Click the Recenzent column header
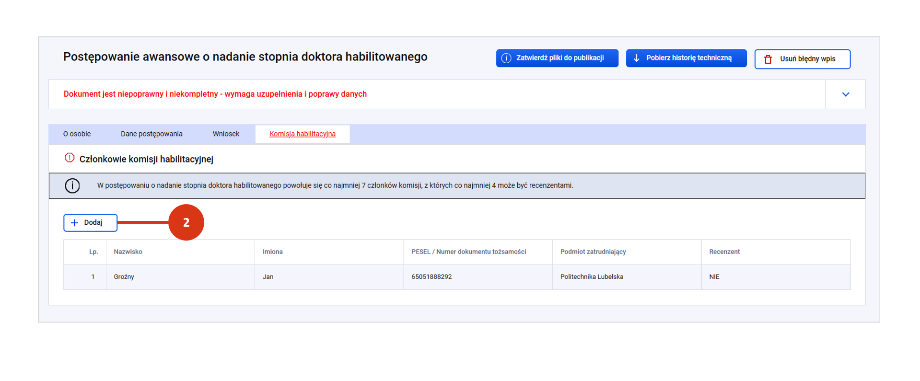The height and width of the screenshot is (381, 920). pos(724,252)
